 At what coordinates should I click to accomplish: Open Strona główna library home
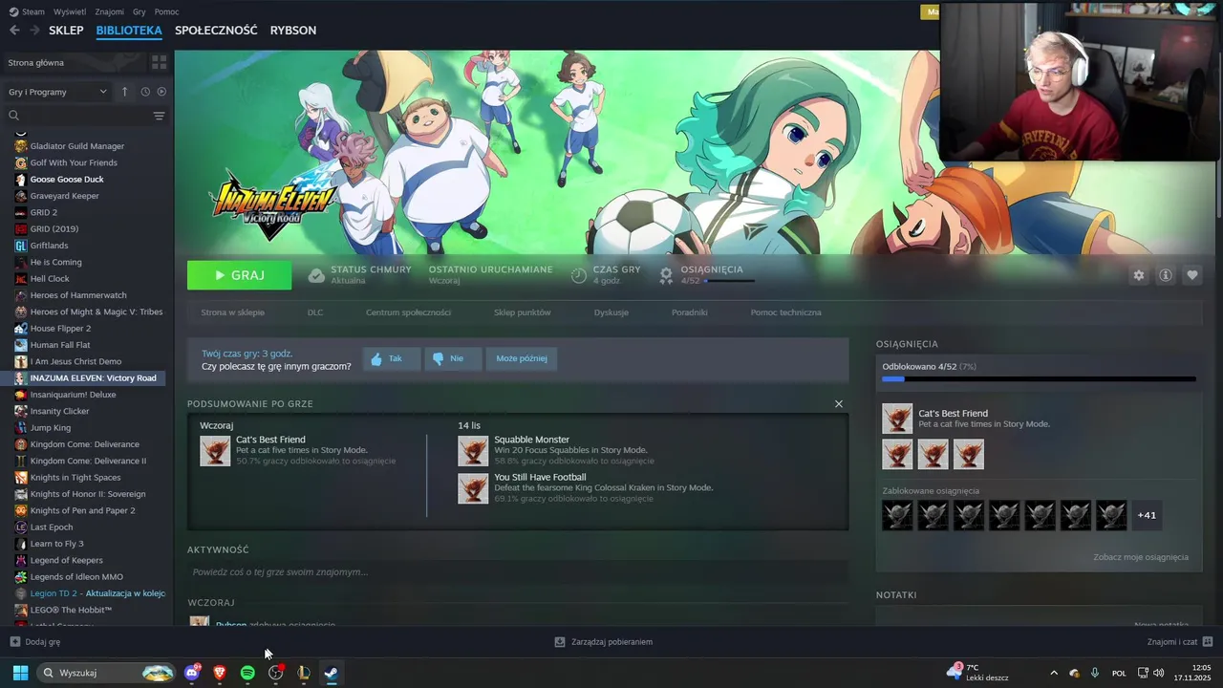point(72,62)
